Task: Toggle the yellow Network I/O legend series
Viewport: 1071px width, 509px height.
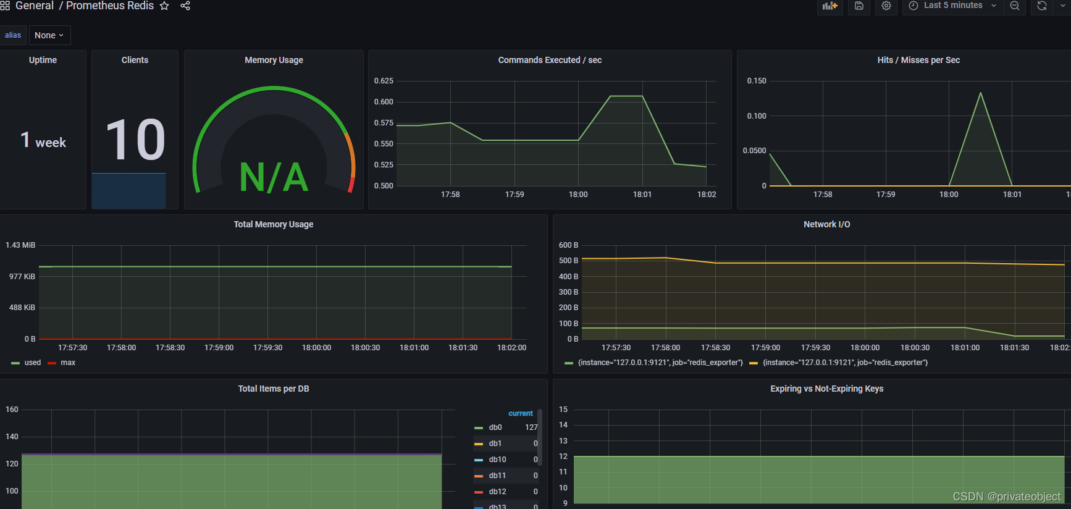Action: pos(845,363)
